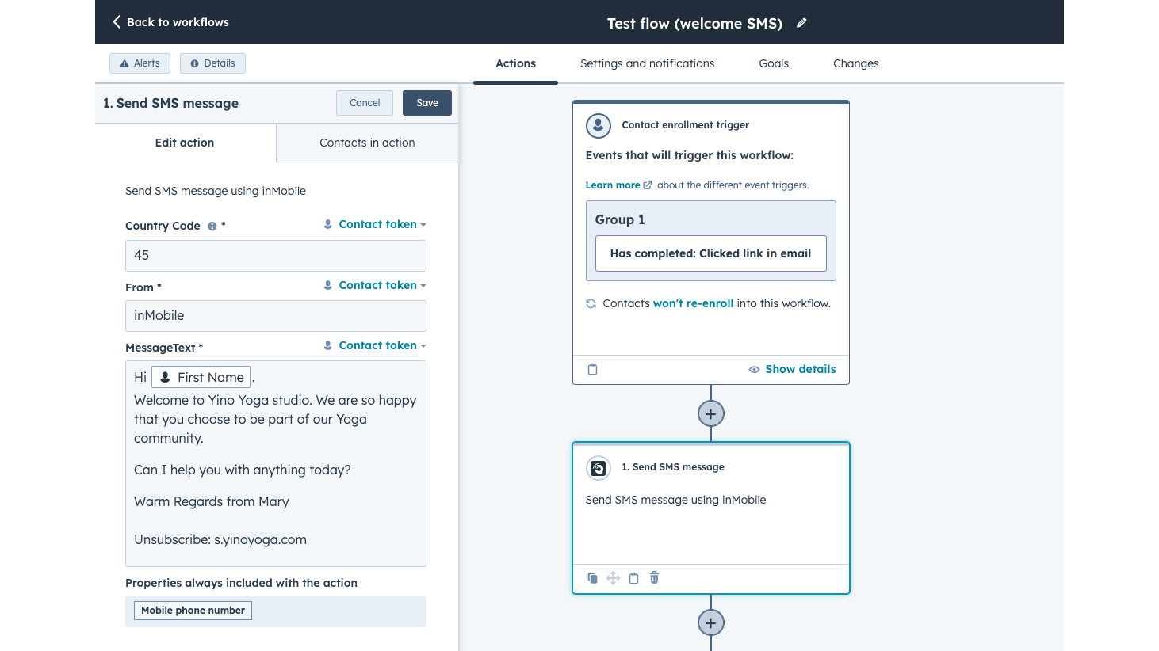The width and height of the screenshot is (1159, 651).
Task: Click the move icon on the SMS action card
Action: (613, 578)
